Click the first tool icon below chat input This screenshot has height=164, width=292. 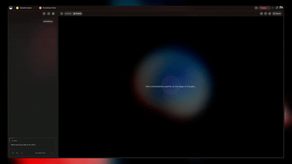pyautogui.click(x=13, y=153)
